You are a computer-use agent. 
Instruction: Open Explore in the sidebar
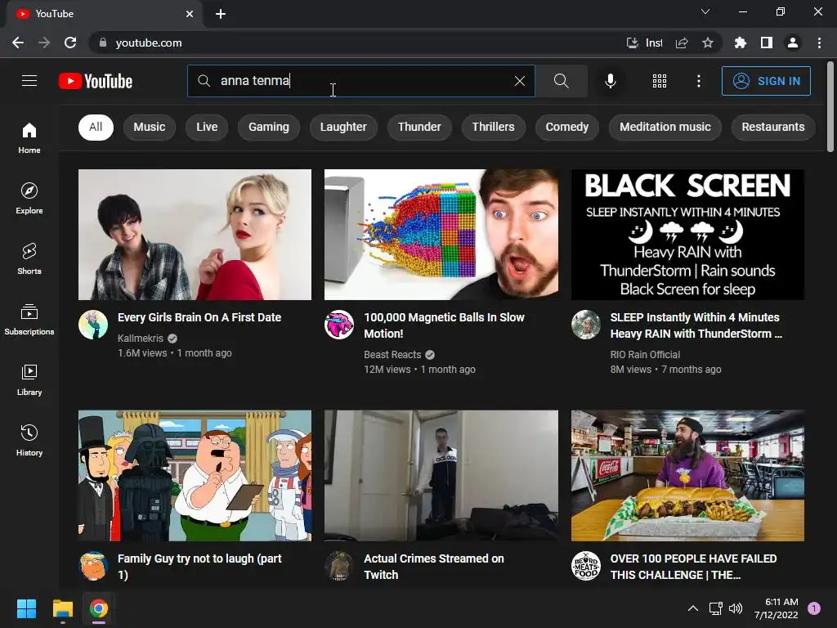(29, 199)
